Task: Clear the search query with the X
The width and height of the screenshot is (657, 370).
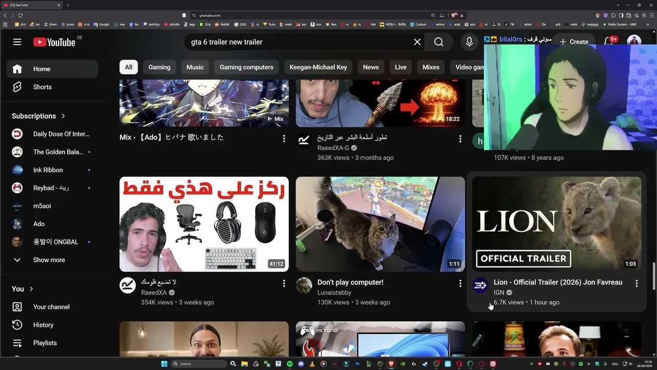Action: pos(417,42)
